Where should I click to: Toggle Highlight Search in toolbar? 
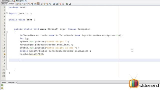38,4
